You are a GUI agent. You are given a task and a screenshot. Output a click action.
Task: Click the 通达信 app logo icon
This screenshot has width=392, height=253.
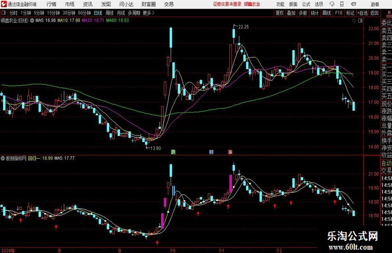(x=4, y=4)
